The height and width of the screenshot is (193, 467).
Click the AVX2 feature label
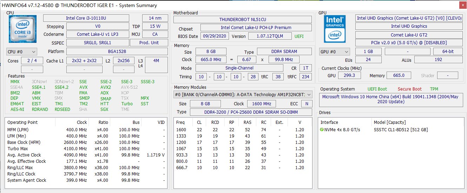(x=106, y=87)
